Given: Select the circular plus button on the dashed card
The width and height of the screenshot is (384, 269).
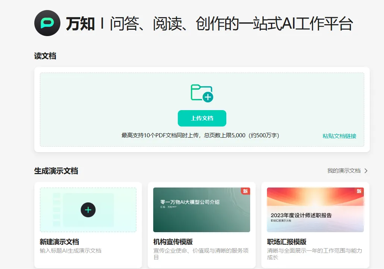Looking at the screenshot, I should [x=88, y=209].
